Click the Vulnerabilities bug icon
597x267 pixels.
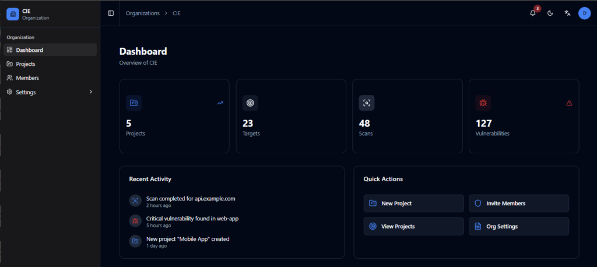point(483,103)
